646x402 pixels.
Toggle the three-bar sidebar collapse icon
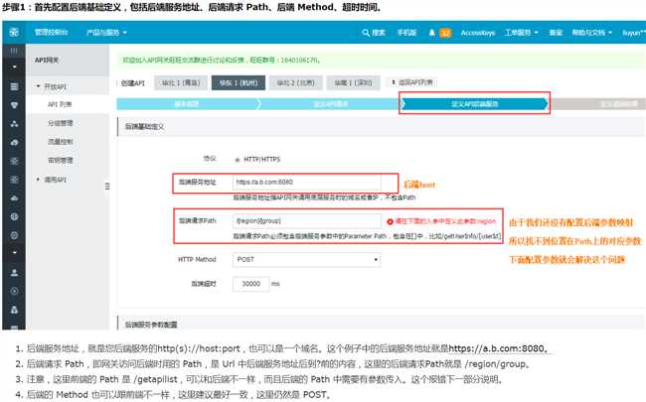point(14,51)
